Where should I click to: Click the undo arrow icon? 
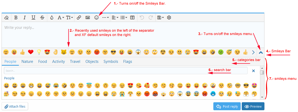tap(142, 18)
